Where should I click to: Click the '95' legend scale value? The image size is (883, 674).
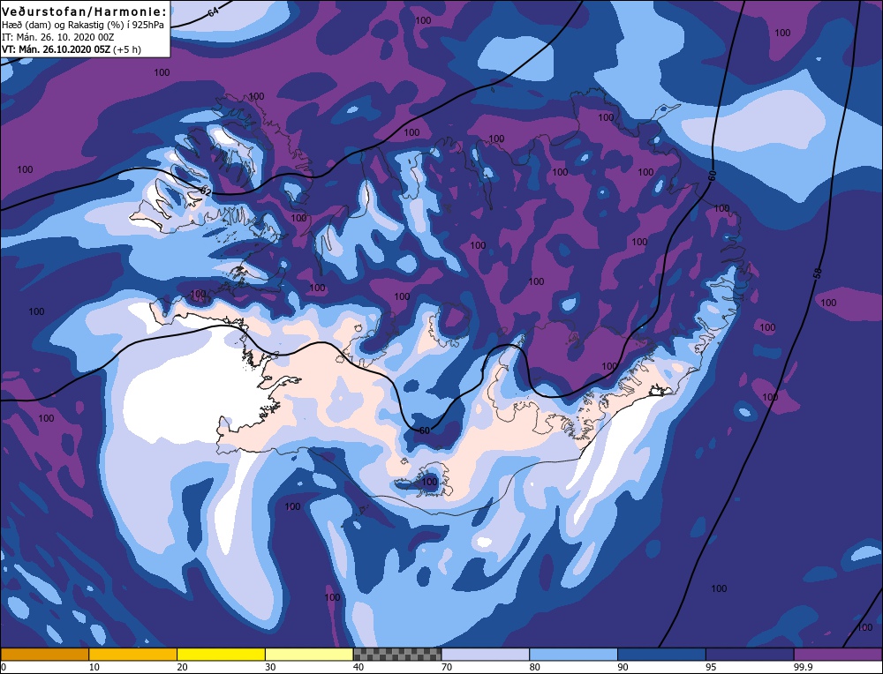point(711,667)
